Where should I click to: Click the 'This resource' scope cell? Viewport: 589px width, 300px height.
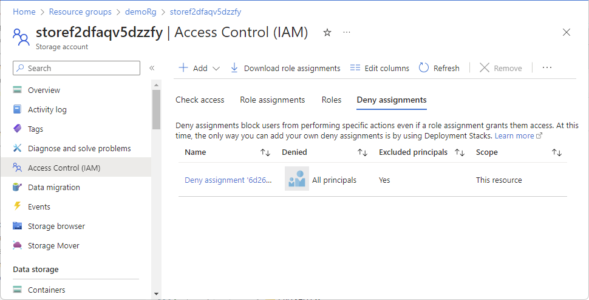tap(499, 180)
